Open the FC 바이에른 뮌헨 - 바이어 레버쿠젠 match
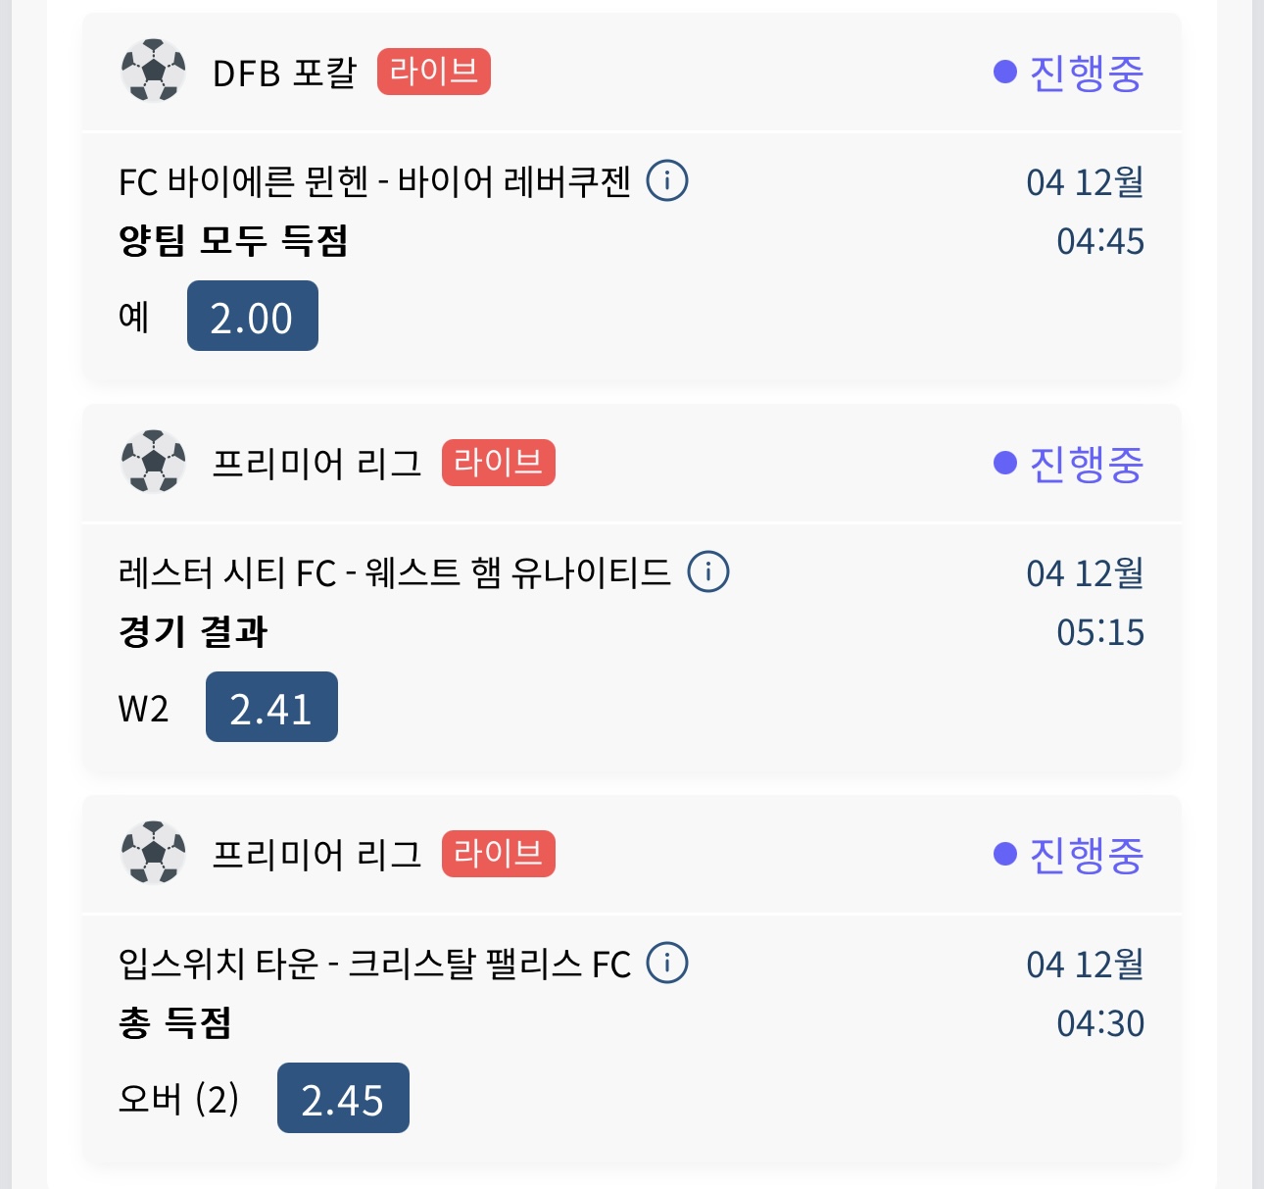The height and width of the screenshot is (1189, 1264). pos(374,182)
